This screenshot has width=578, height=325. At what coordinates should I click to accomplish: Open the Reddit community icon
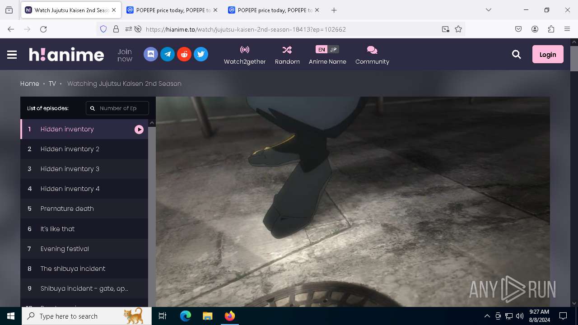[x=184, y=54]
